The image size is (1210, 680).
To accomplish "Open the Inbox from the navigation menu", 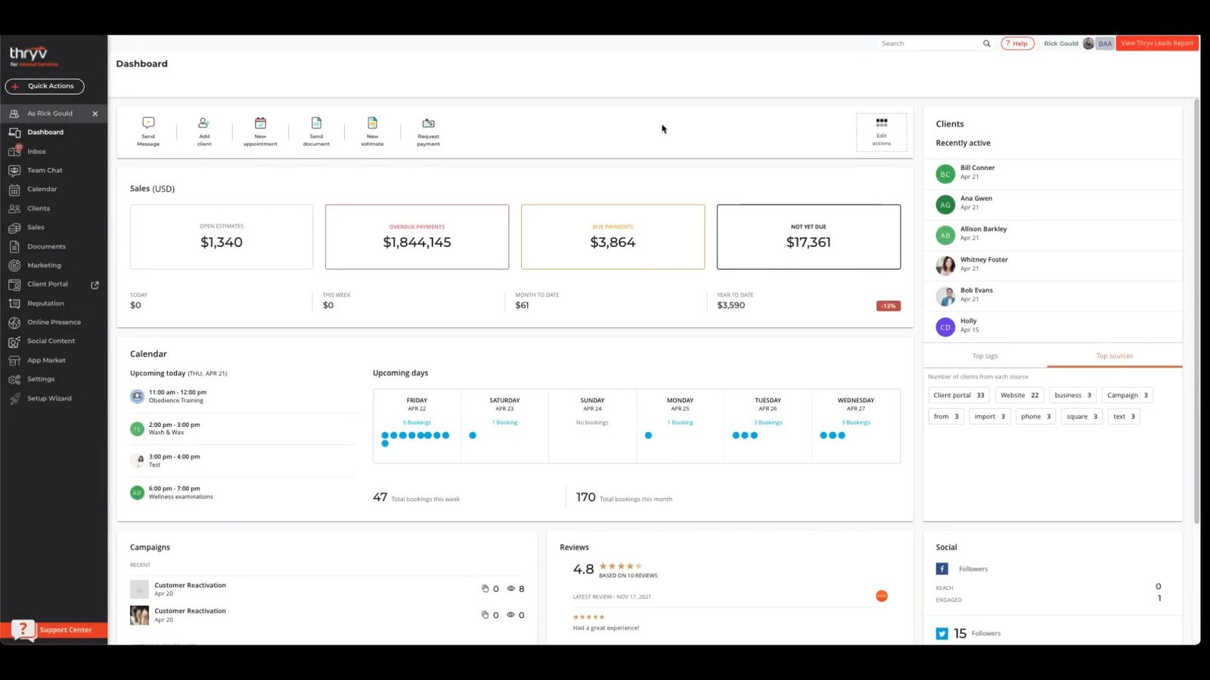I will point(36,151).
